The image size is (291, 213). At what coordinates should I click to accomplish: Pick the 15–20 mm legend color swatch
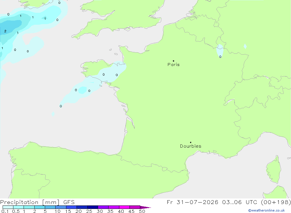point(72,207)
